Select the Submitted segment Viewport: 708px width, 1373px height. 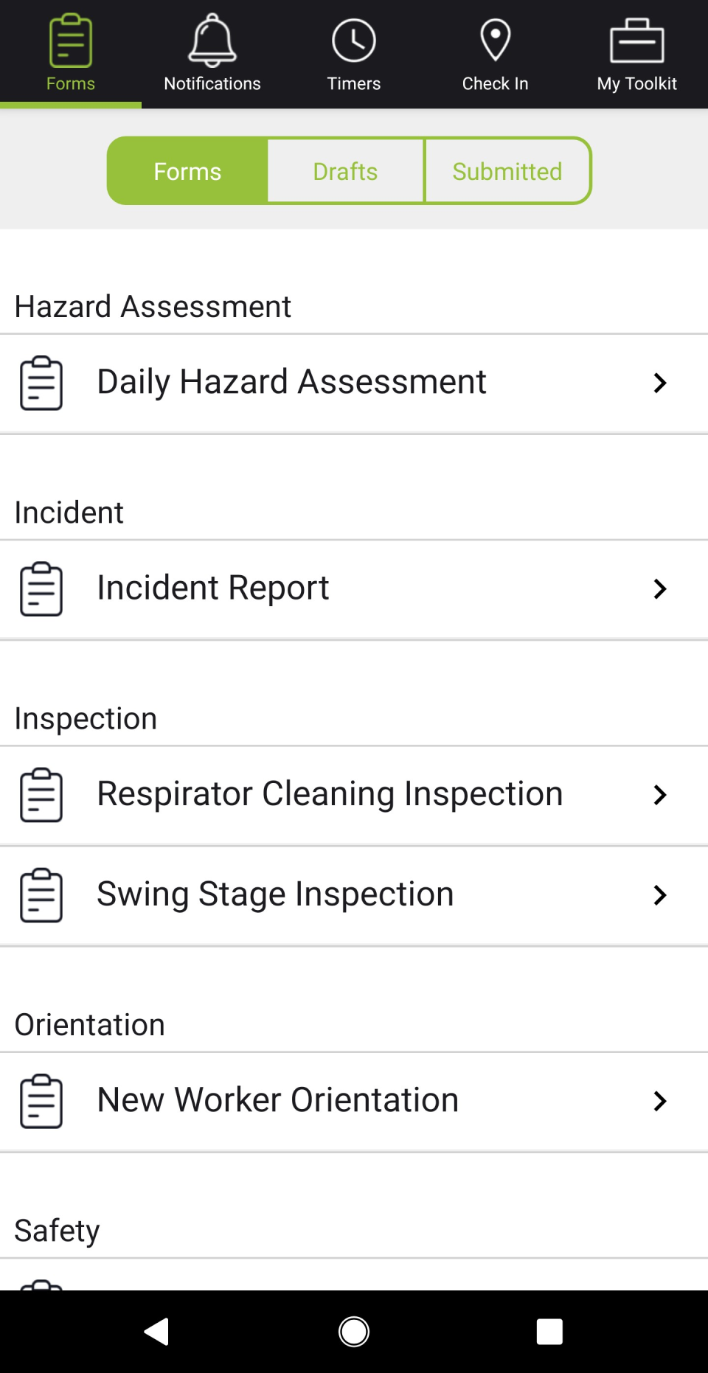[x=507, y=170]
